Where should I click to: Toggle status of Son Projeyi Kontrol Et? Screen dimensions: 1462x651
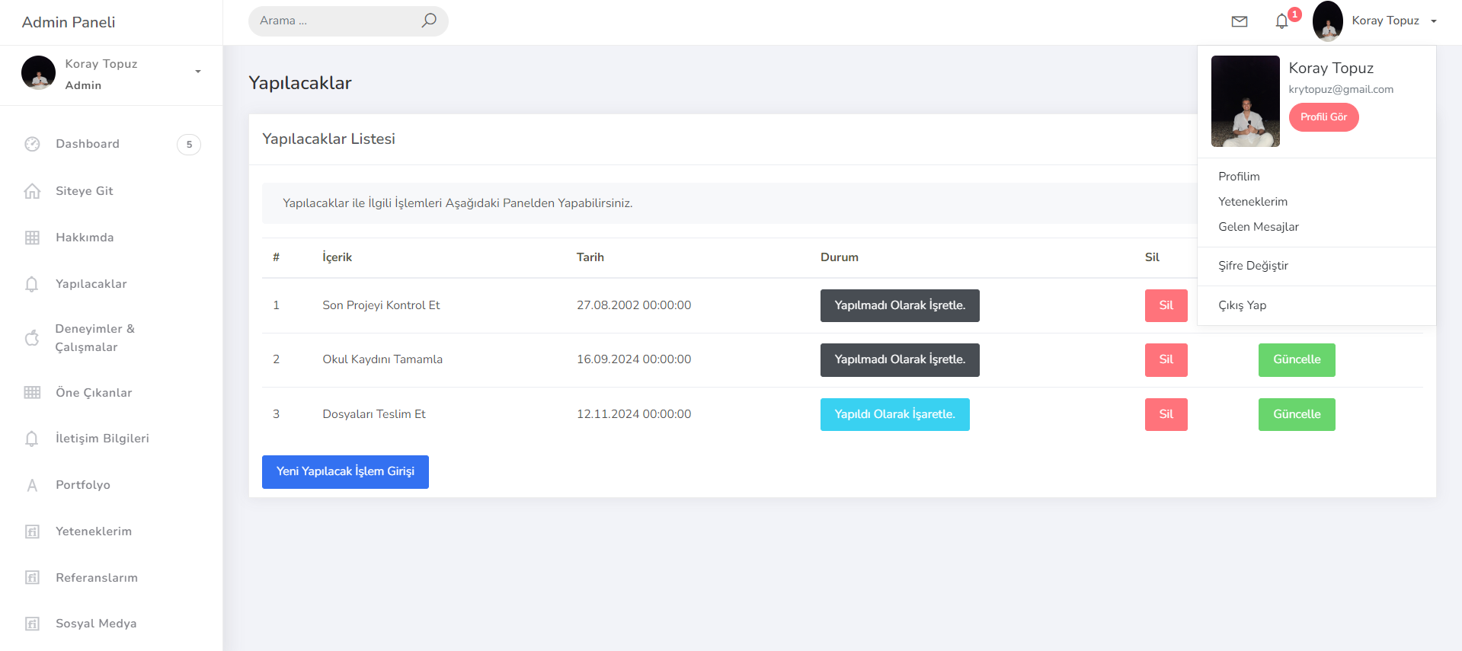(899, 305)
